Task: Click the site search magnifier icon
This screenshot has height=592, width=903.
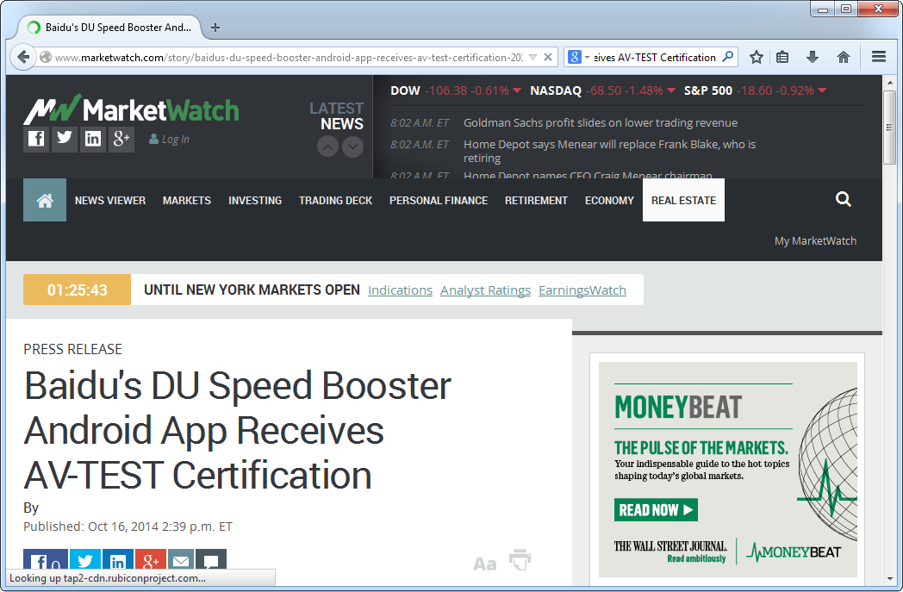Action: click(x=843, y=200)
